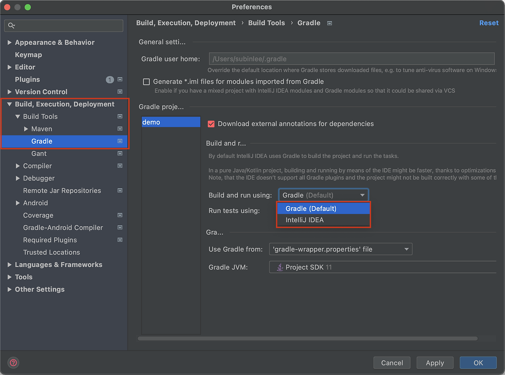
Task: Select the 'demo' project in the project list
Action: [171, 122]
